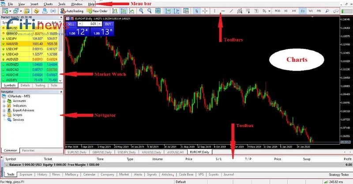Open the Calendar tab in Toolbox
Image resolution: width=353 pixels, height=184 pixels.
[90, 175]
